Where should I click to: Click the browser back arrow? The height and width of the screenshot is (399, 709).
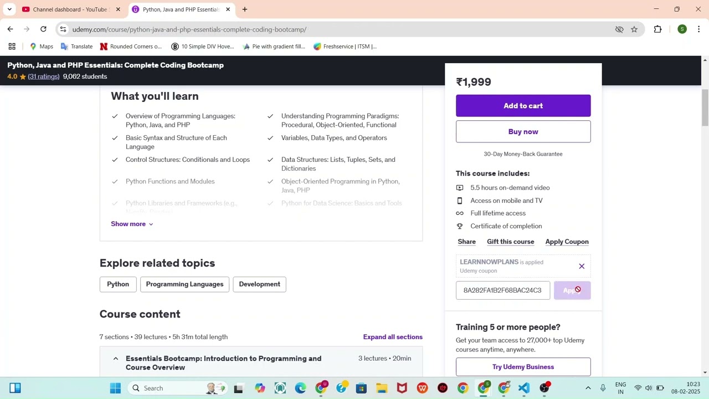10,29
